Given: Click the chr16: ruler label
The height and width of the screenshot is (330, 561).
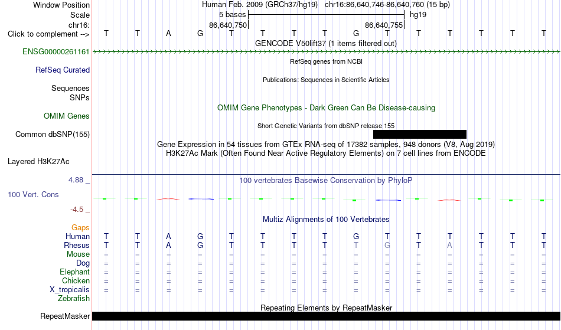Looking at the screenshot, I should [x=79, y=25].
